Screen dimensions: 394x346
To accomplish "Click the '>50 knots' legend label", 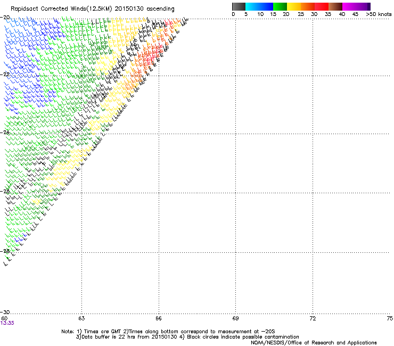I will [379, 14].
